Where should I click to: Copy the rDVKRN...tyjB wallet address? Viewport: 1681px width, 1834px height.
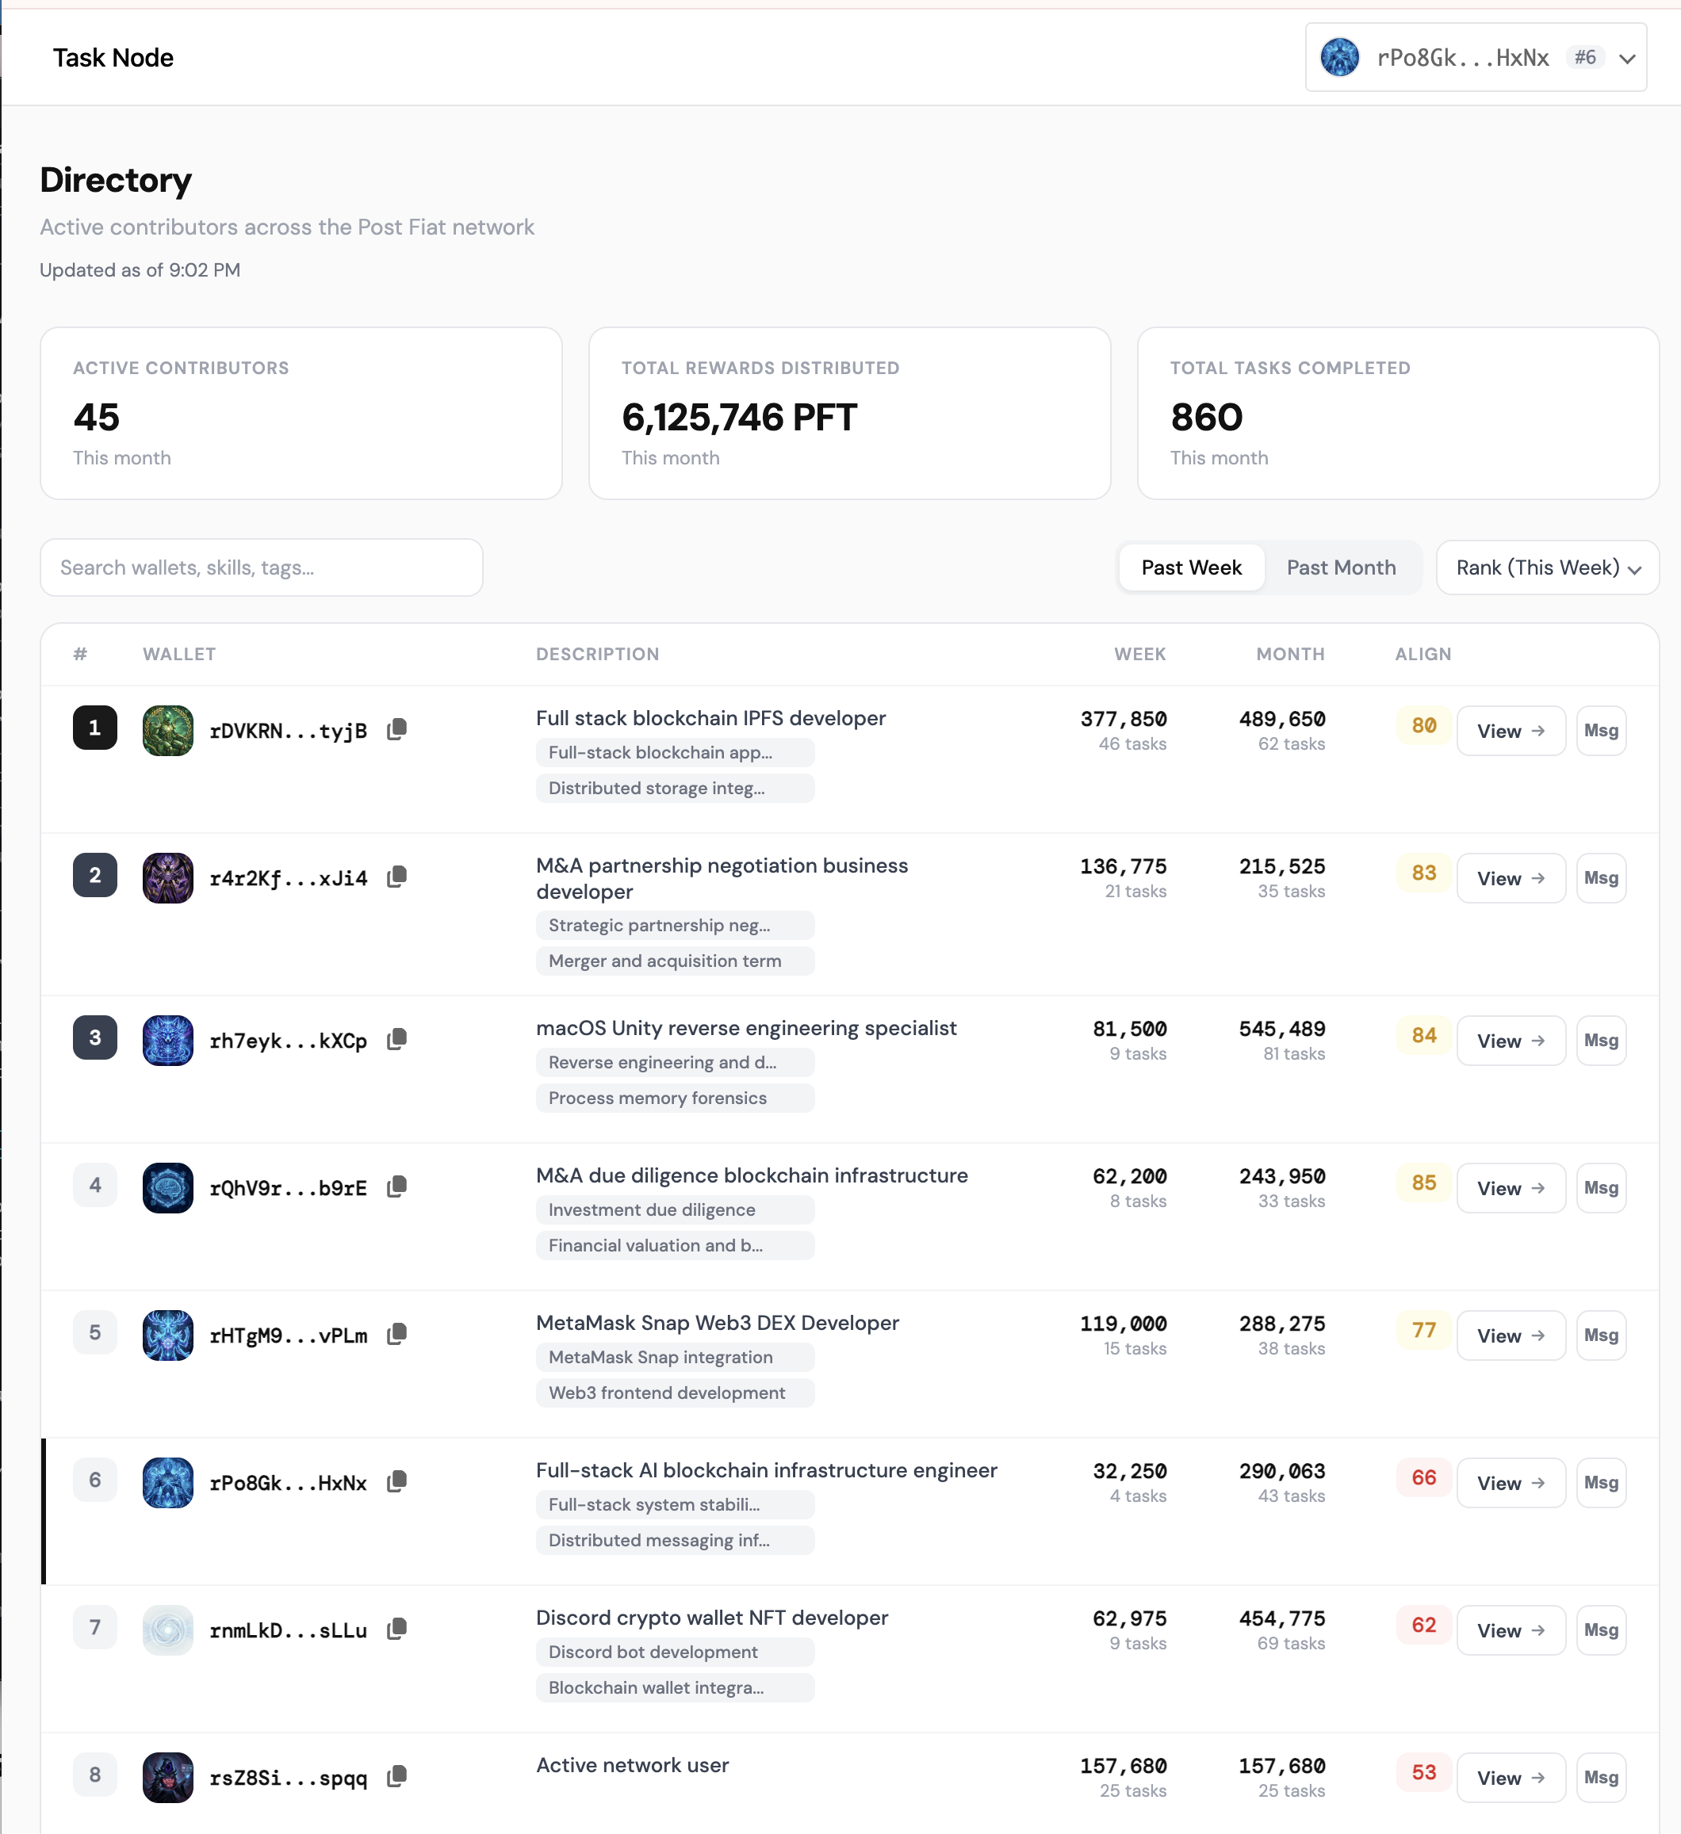396,728
